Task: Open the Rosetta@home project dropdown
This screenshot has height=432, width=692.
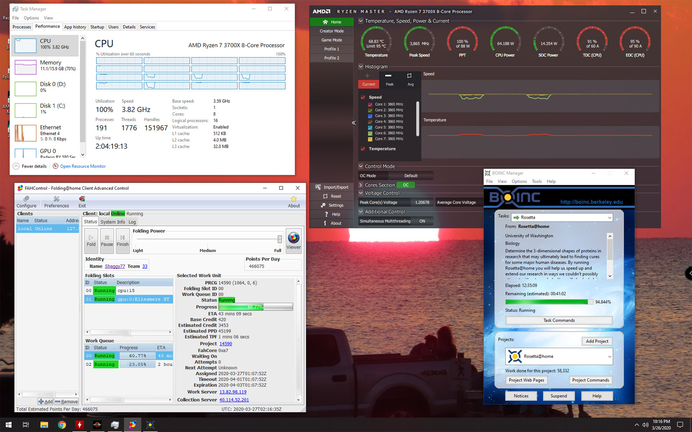Action: [559, 356]
